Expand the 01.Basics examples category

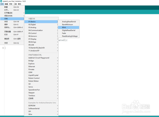41,22
